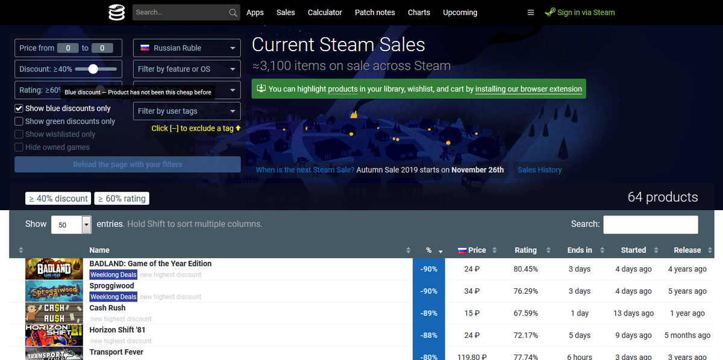Viewport: 723px width, 360px height.
Task: Open the Horizon Shift '81 title
Action: tap(117, 330)
